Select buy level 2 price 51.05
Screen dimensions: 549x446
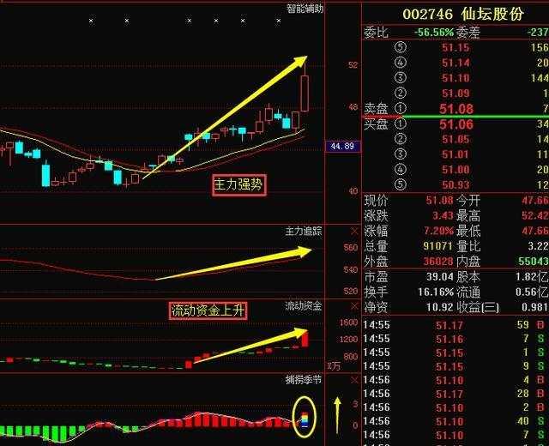(x=455, y=139)
